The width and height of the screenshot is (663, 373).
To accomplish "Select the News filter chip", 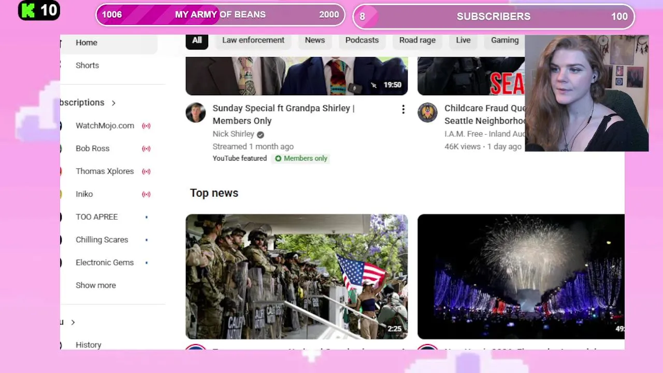I will pos(315,40).
